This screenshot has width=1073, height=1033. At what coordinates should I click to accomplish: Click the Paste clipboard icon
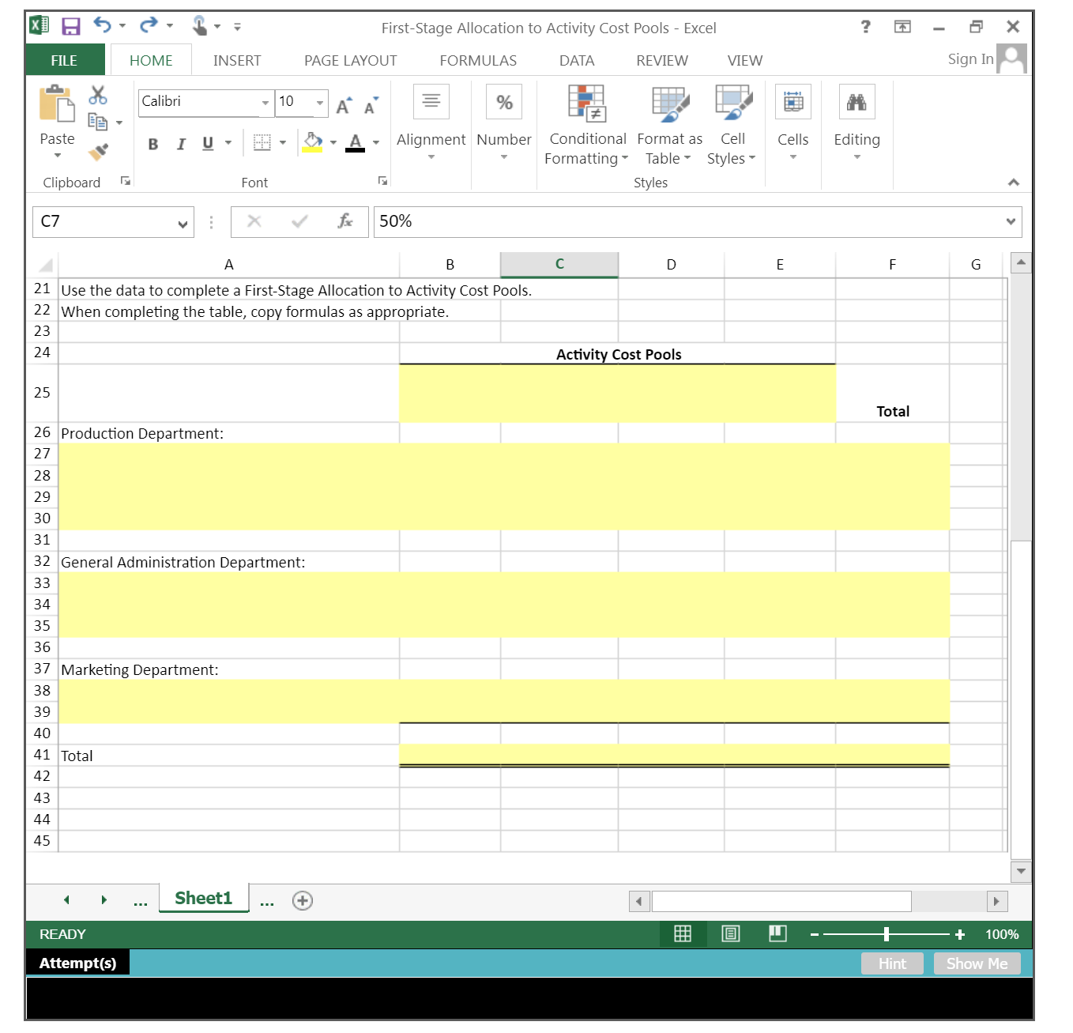57,104
